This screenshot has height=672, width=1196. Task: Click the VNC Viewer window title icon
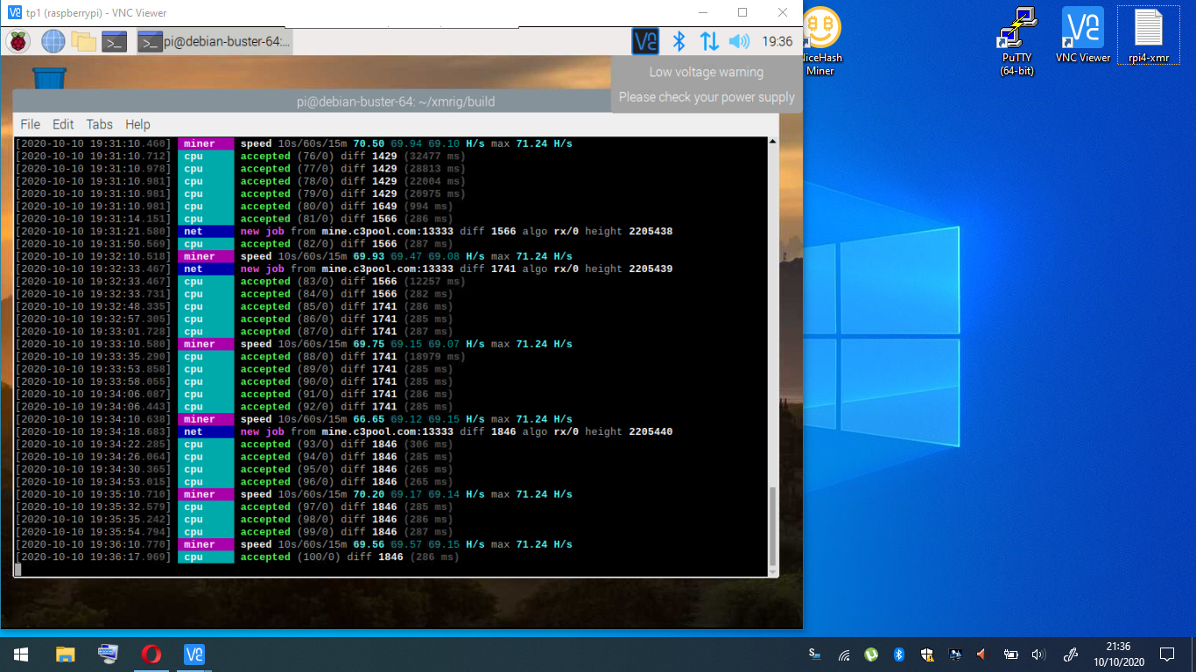click(14, 13)
